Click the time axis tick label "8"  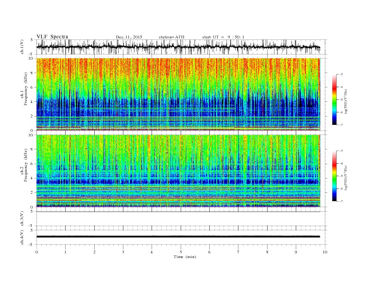(x=267, y=252)
